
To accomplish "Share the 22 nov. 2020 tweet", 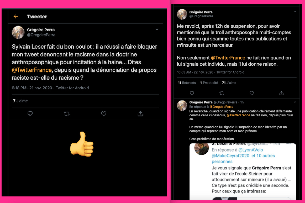I will point(281,93).
